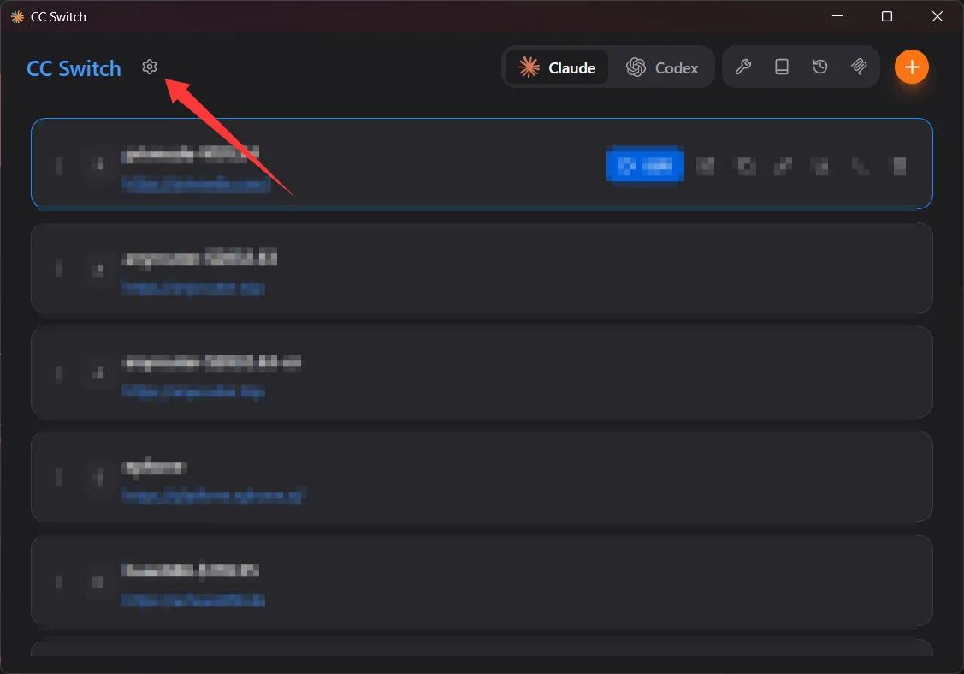
Task: Switch to the Claude tab
Action: (557, 67)
